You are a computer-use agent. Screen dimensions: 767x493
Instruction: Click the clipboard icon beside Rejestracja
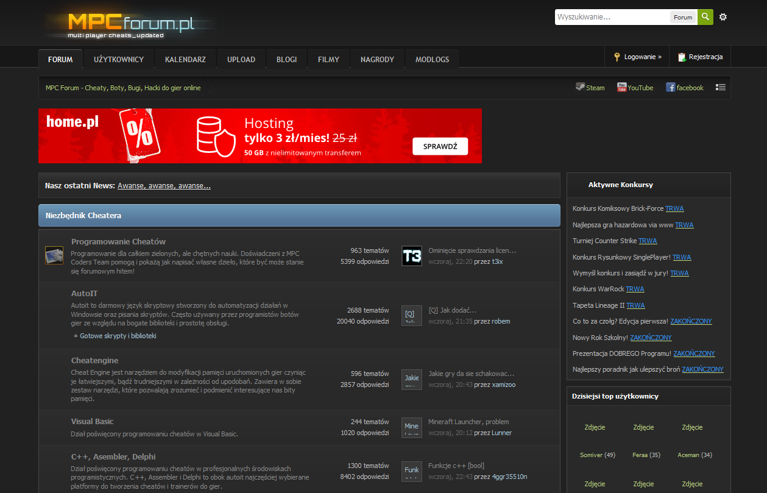(682, 57)
